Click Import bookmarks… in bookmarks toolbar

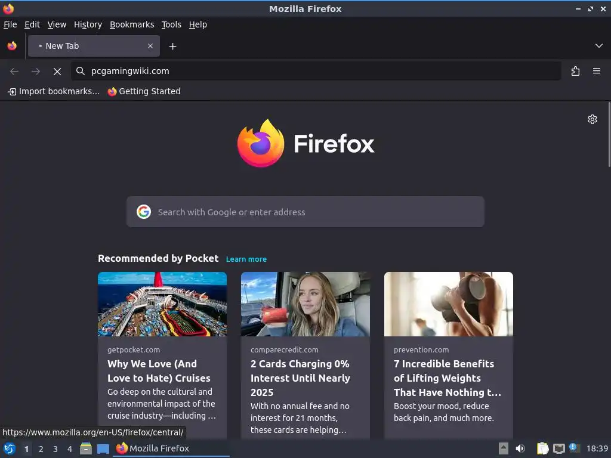54,91
